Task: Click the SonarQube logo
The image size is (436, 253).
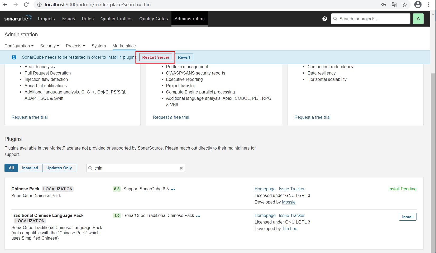Action: [x=18, y=18]
